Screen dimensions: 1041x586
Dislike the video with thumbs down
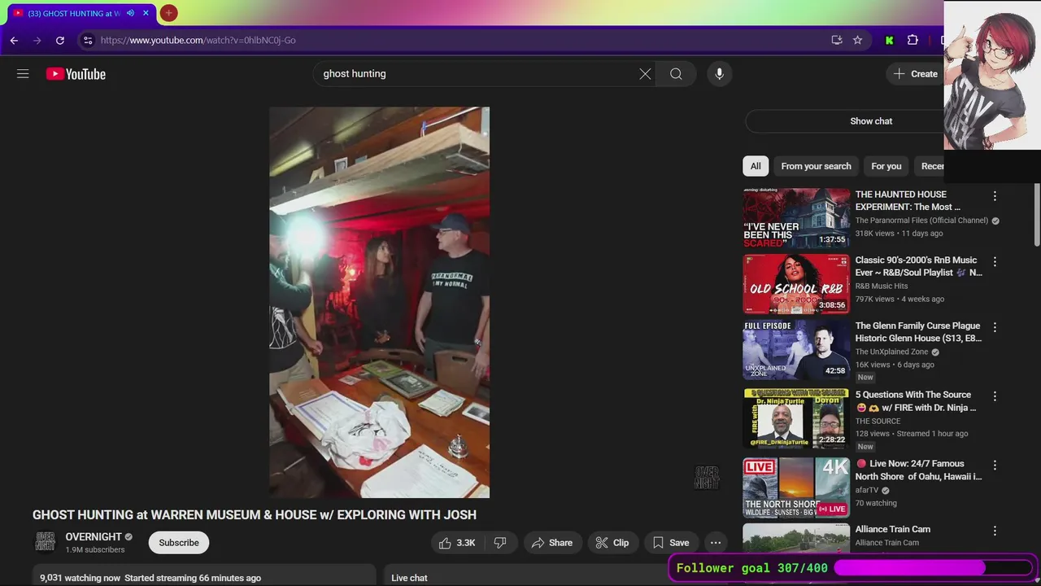point(500,543)
